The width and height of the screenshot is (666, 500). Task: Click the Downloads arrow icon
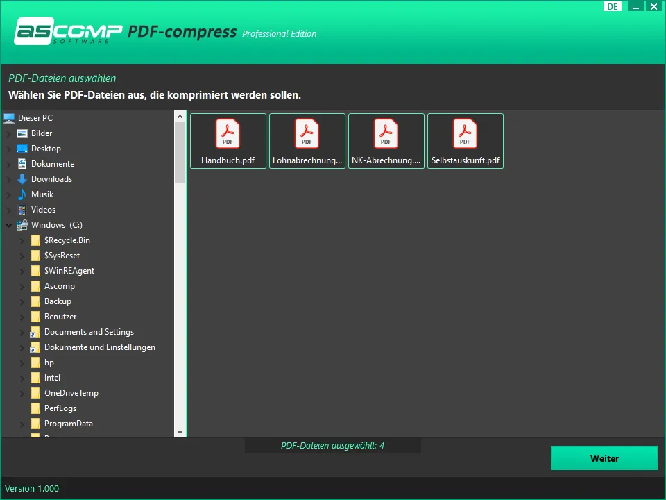tap(22, 179)
